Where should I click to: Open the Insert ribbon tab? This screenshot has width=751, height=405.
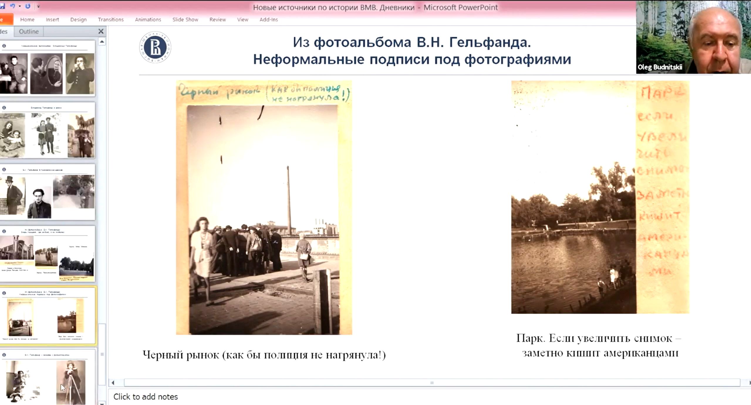[52, 20]
